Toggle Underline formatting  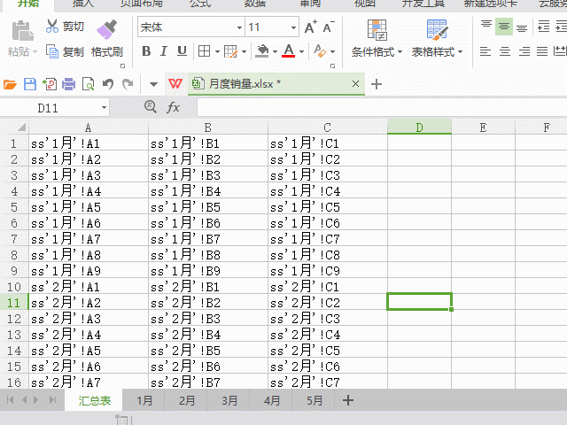183,51
